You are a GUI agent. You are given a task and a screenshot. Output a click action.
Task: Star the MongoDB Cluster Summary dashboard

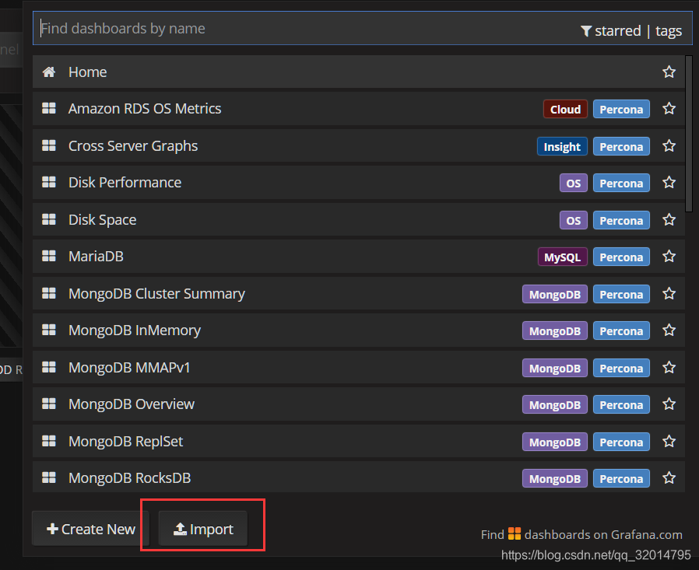[x=669, y=294]
